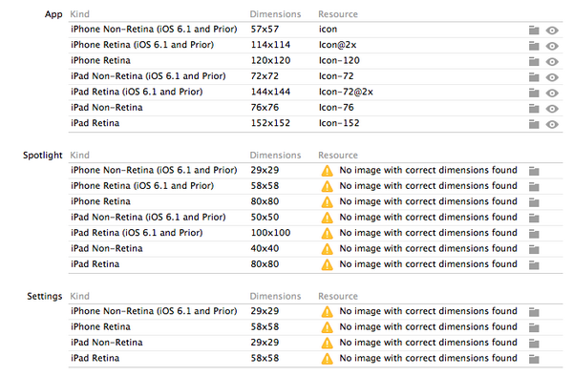Click the Spotlight section label

[43, 156]
